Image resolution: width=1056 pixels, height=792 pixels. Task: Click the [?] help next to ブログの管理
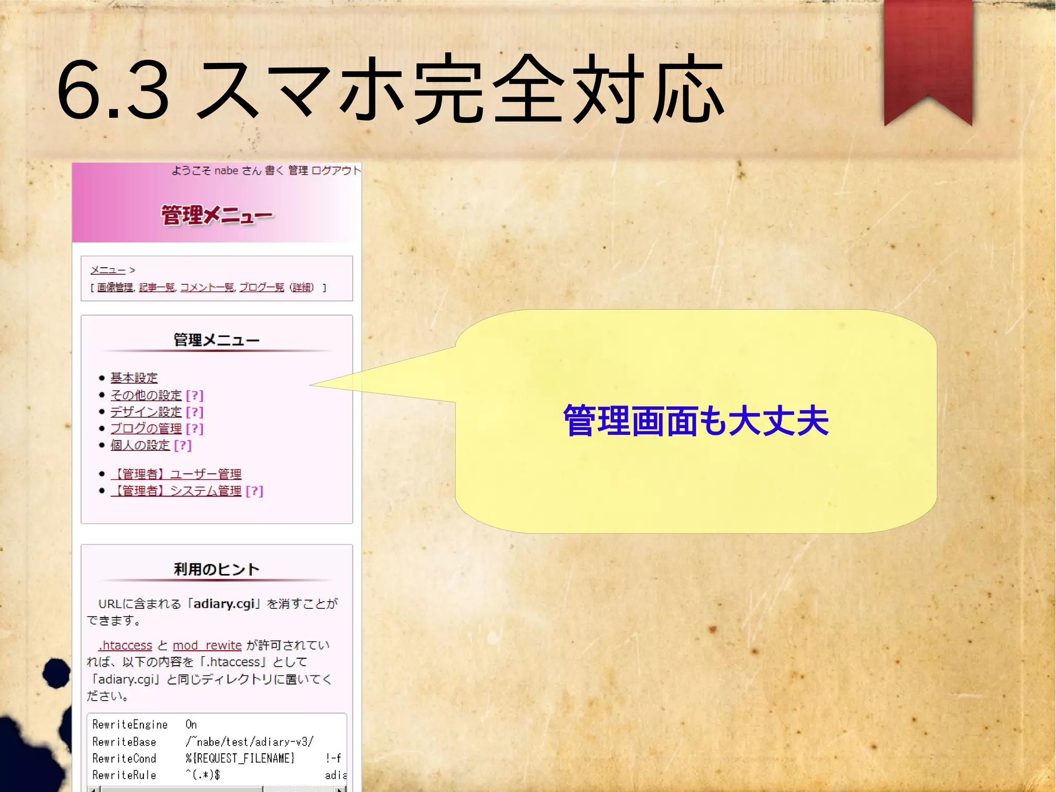tap(195, 428)
